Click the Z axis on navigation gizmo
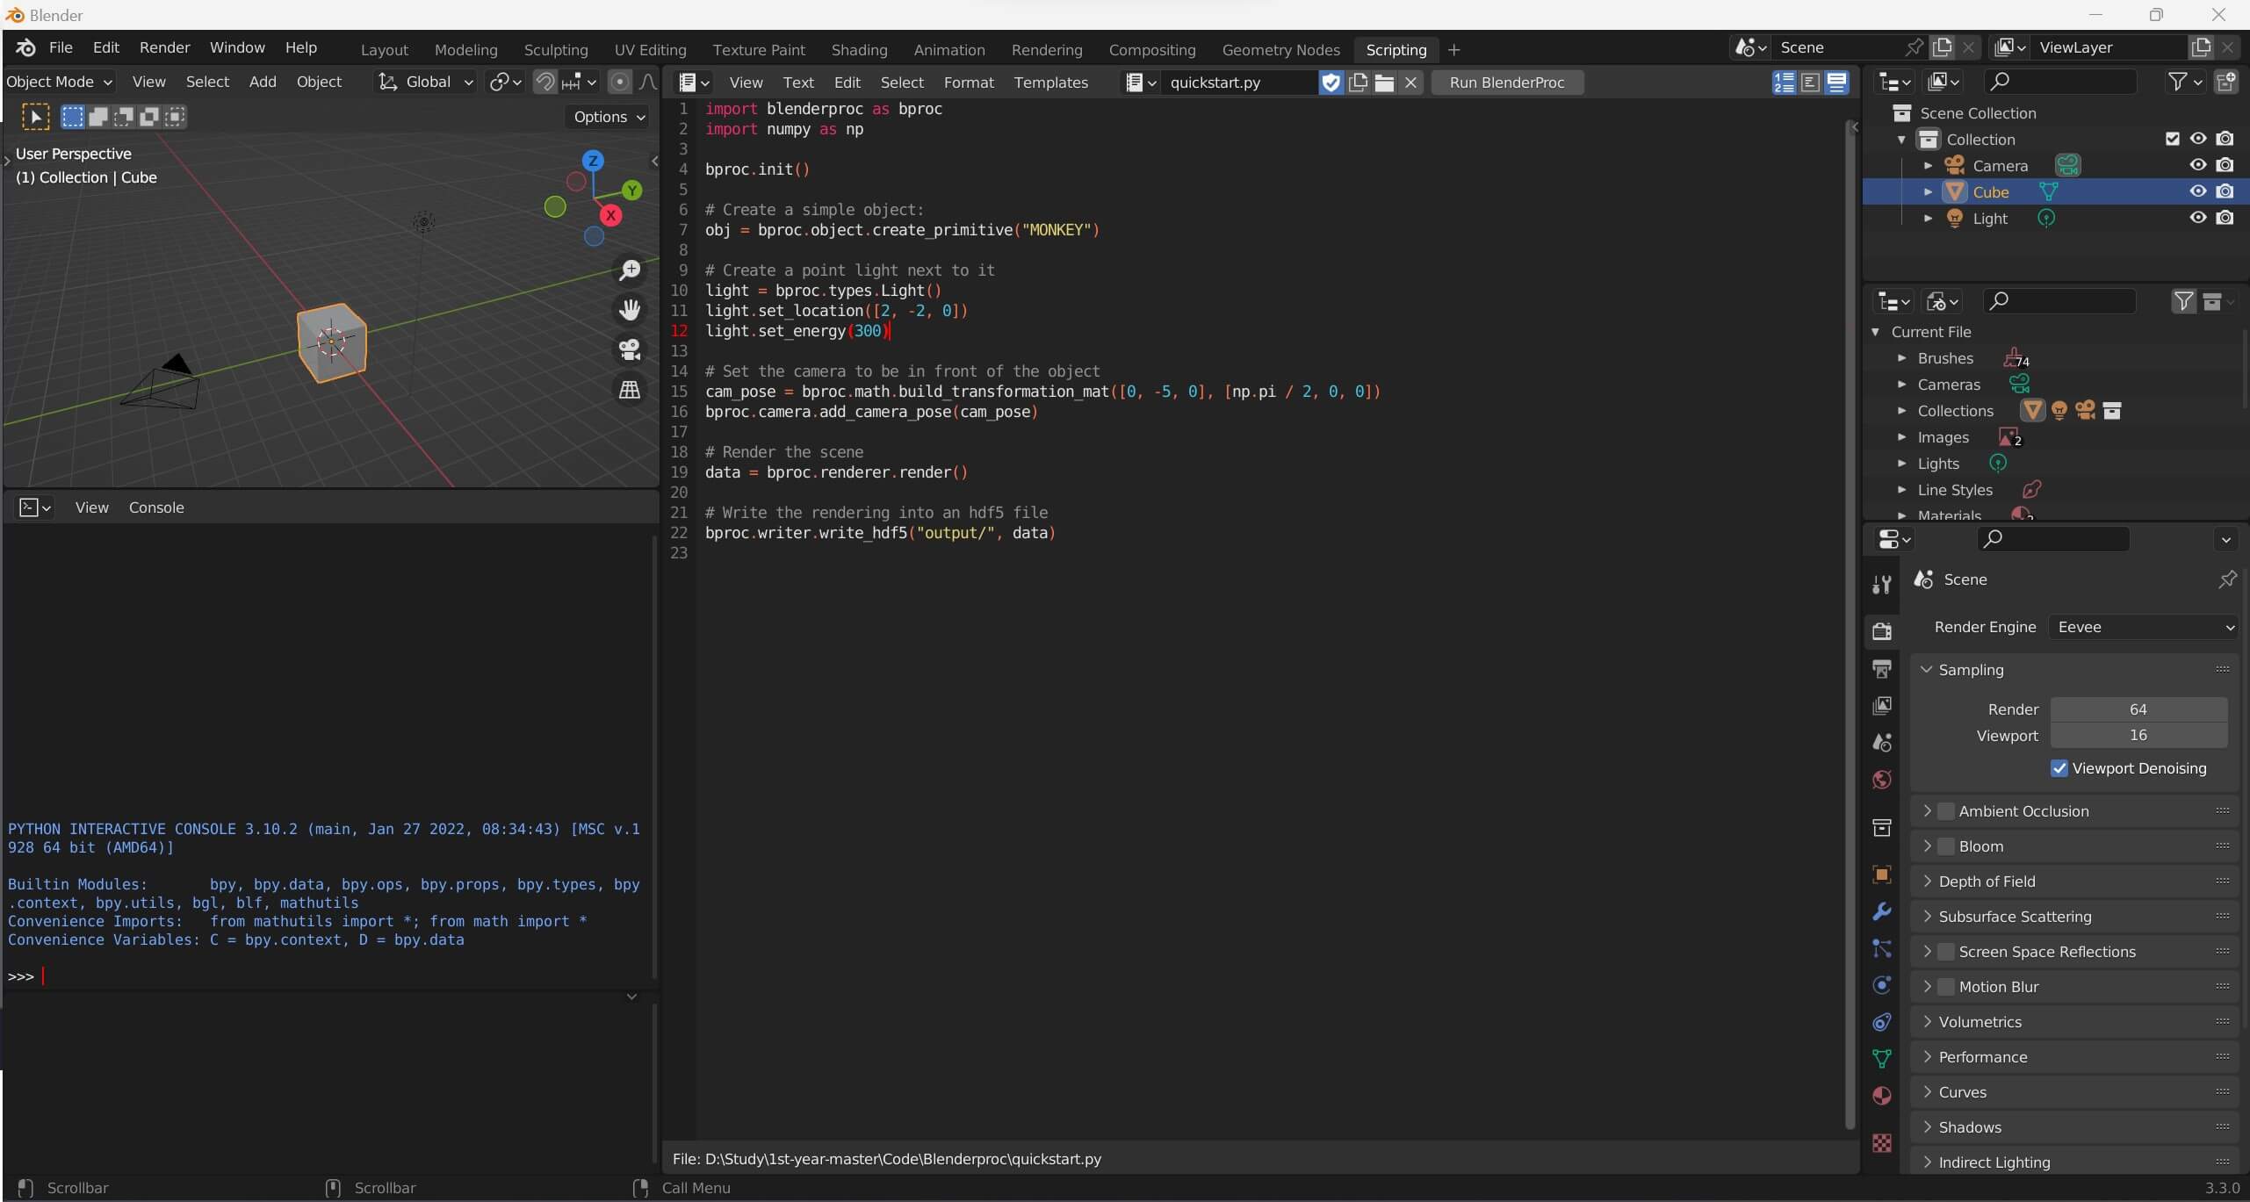This screenshot has height=1202, width=2250. pos(593,161)
